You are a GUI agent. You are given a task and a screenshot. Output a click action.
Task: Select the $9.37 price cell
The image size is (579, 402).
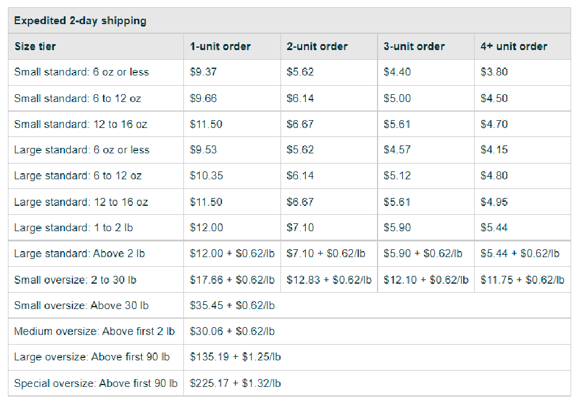click(203, 72)
